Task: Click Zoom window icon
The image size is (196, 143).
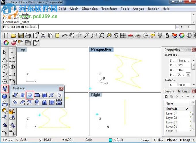Action: 94,36
